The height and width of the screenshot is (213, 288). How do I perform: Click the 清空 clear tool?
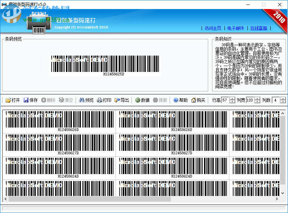point(67,100)
